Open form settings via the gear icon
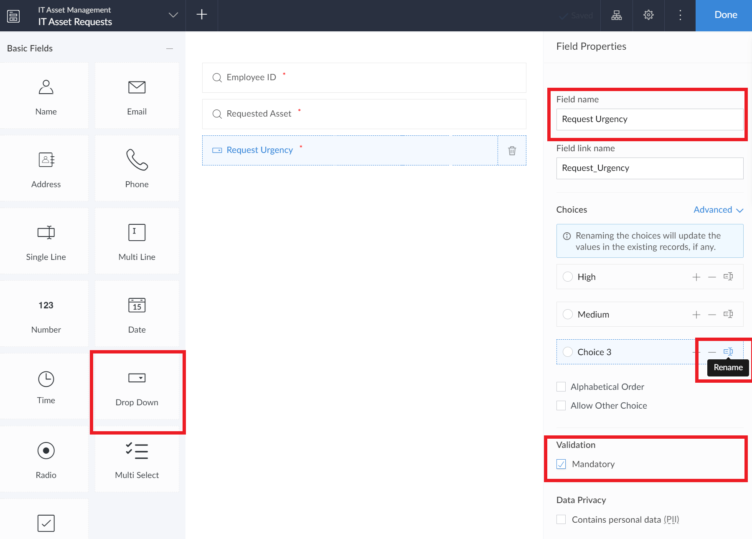Image resolution: width=752 pixels, height=539 pixels. 648,15
